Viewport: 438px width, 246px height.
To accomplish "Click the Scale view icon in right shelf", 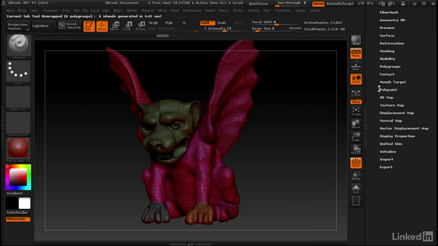I will pos(356,137).
